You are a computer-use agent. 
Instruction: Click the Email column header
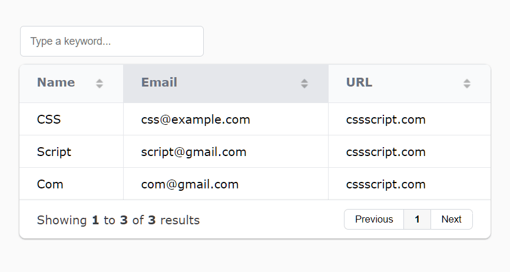[x=226, y=84]
